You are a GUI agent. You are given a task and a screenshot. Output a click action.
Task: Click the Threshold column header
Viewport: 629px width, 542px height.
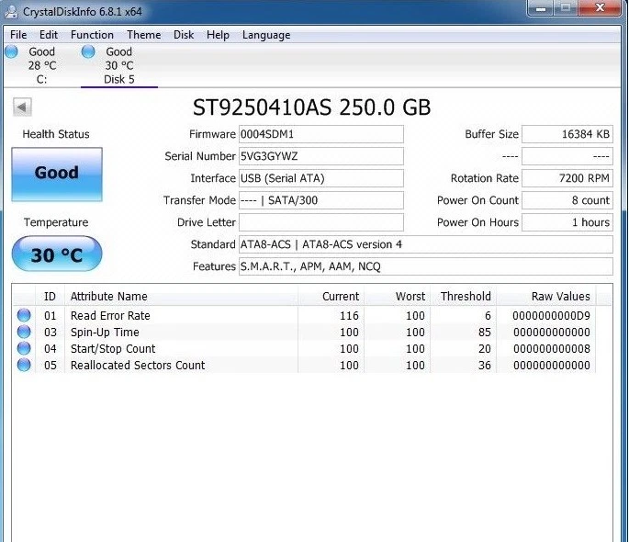pos(464,297)
